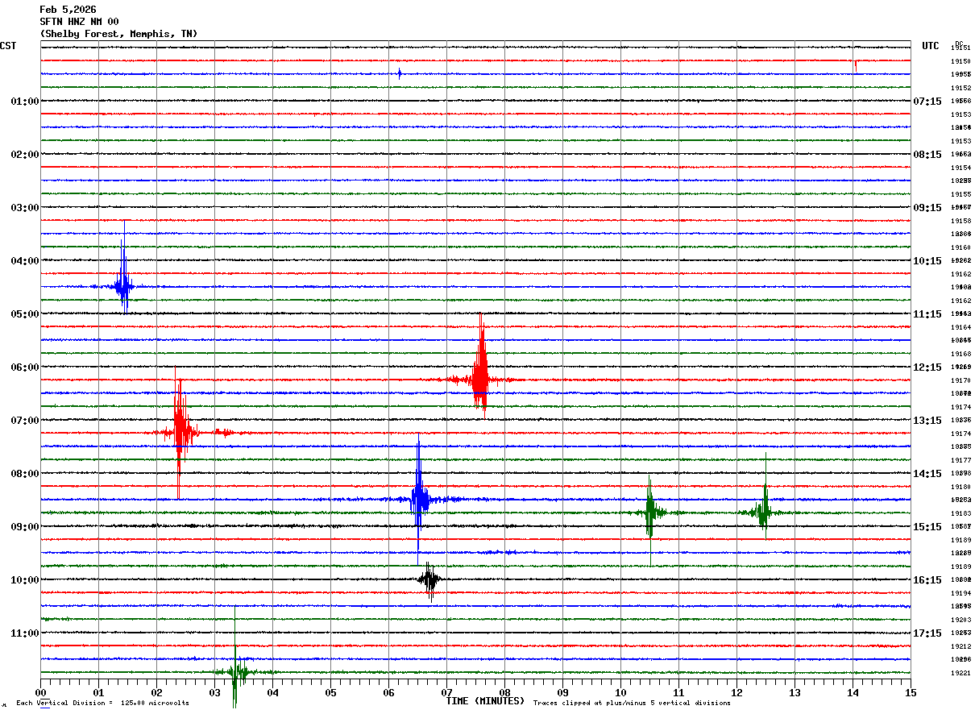Click the '10:15' UTC row label
Image resolution: width=975 pixels, height=714 pixels.
(927, 261)
